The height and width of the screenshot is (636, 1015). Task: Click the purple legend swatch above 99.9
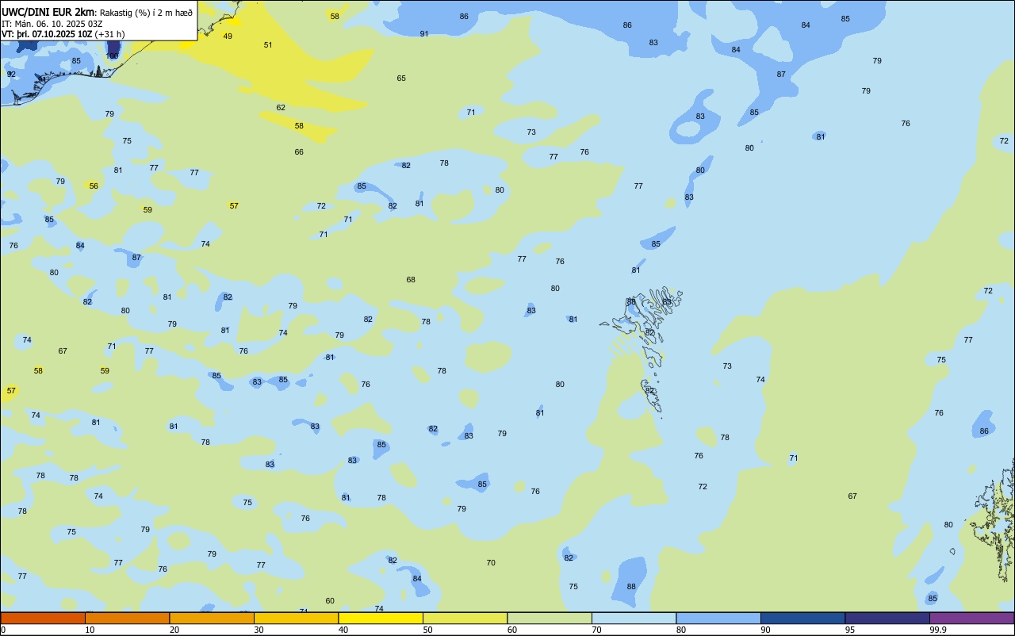(x=971, y=618)
